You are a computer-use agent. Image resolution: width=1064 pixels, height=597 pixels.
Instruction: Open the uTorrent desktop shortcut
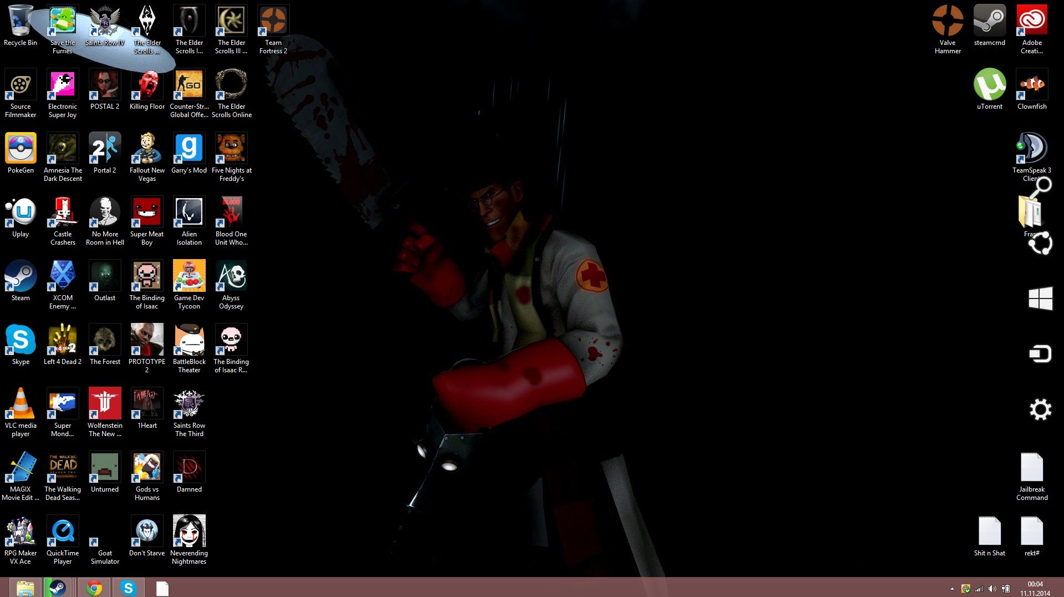point(990,85)
